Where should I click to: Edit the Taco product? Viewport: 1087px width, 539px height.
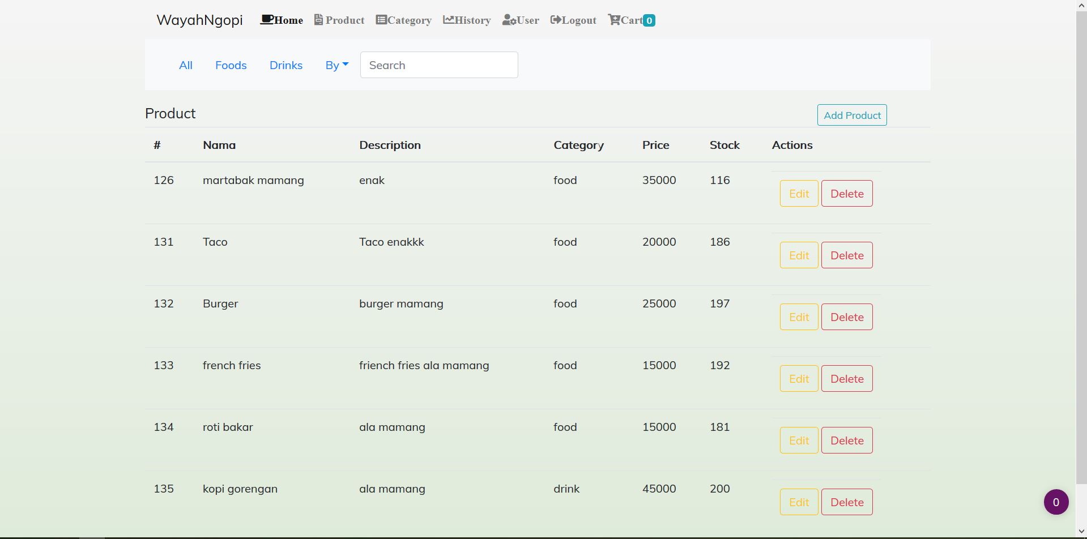(799, 255)
